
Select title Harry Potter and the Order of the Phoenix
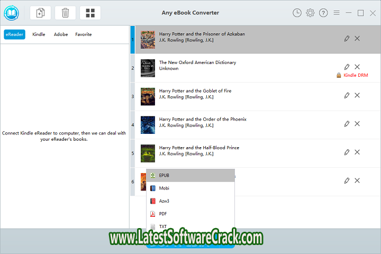coord(203,120)
